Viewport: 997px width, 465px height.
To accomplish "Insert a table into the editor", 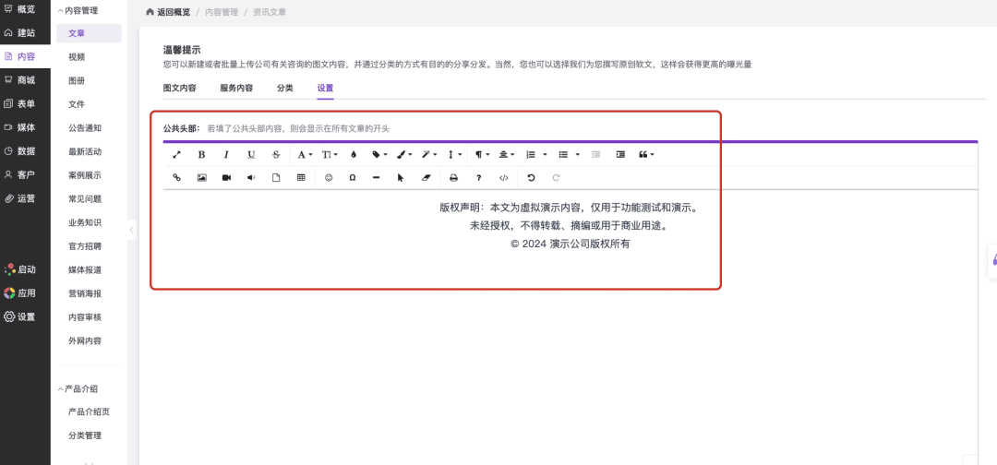I will (301, 178).
